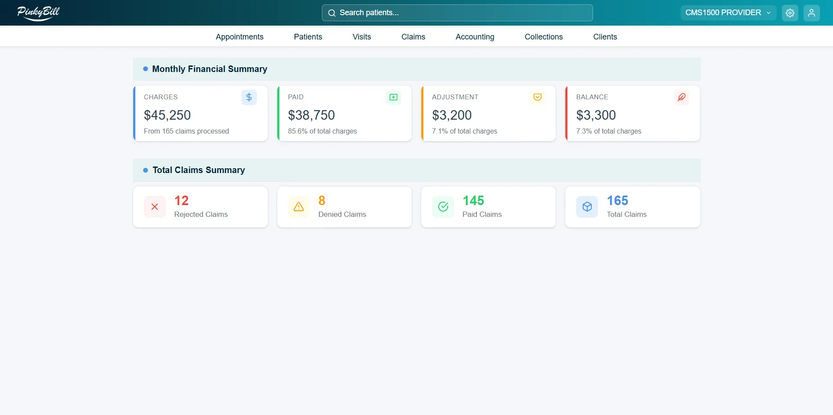Click the dollar sign icon on Charges card
Screen dimensions: 833x415
tap(249, 97)
